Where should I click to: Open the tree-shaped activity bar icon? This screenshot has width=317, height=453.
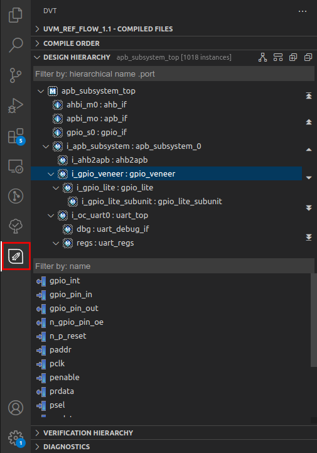click(x=15, y=226)
